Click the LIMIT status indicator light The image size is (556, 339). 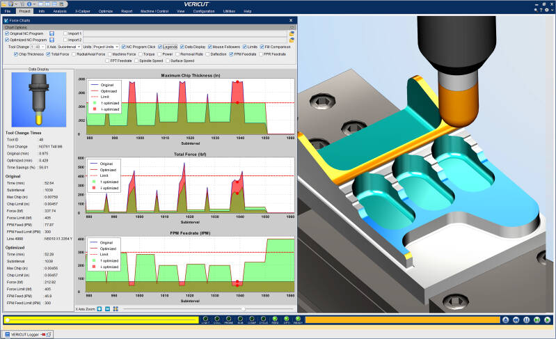coord(205,320)
